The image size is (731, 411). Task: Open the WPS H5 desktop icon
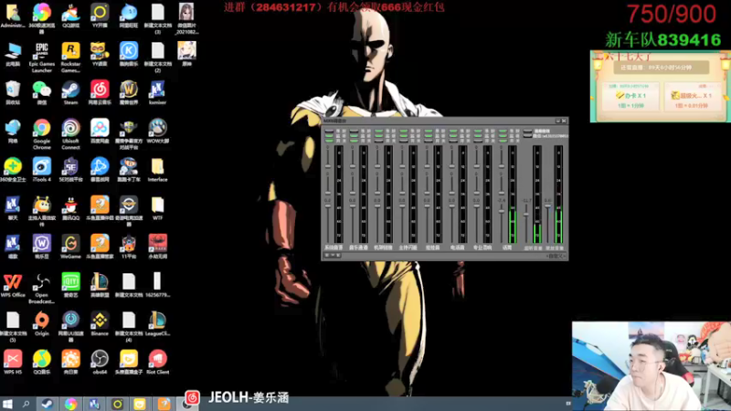[13, 363]
